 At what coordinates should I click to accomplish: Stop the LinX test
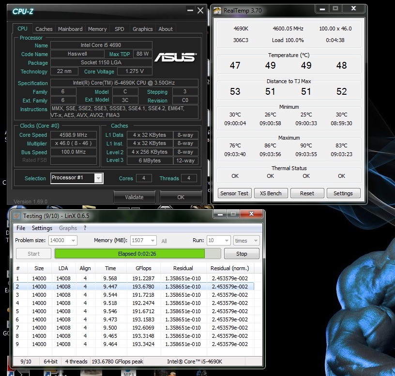[242, 254]
